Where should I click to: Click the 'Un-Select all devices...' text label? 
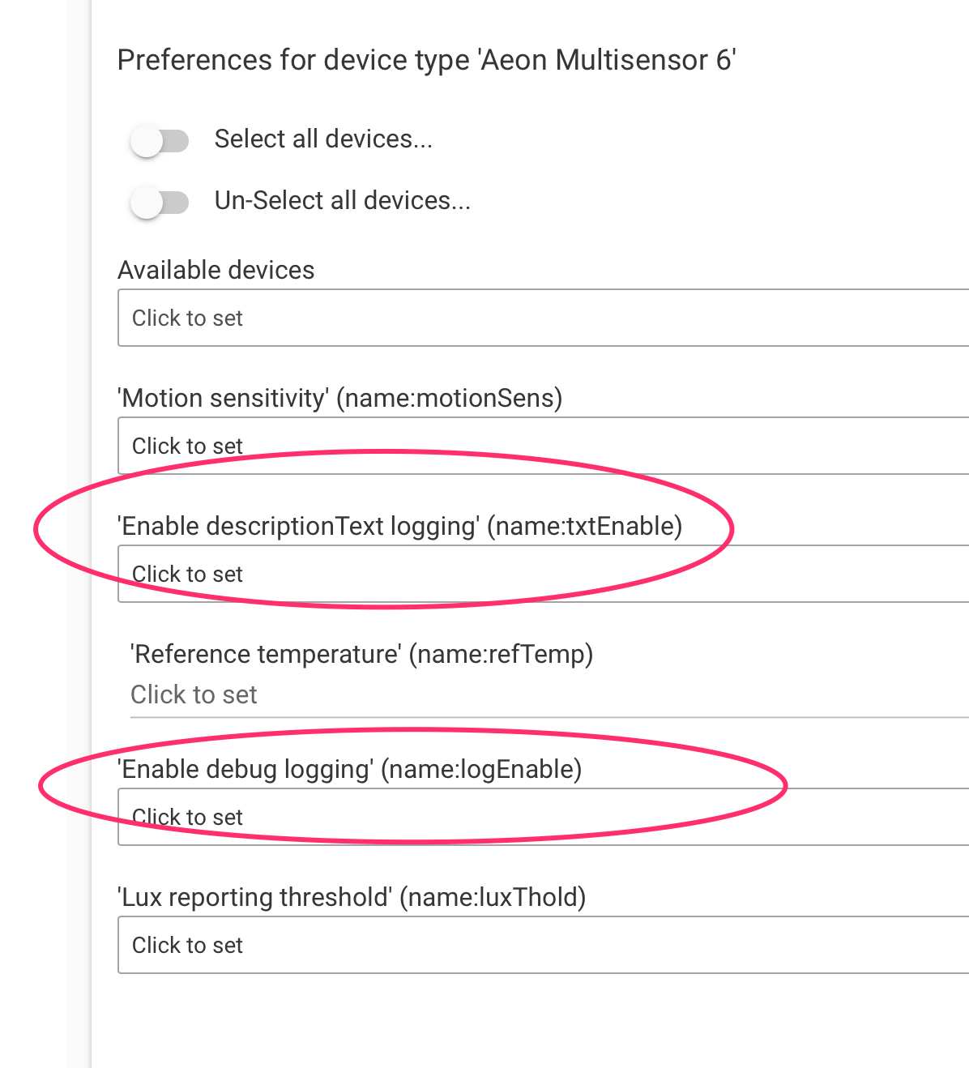tap(343, 200)
